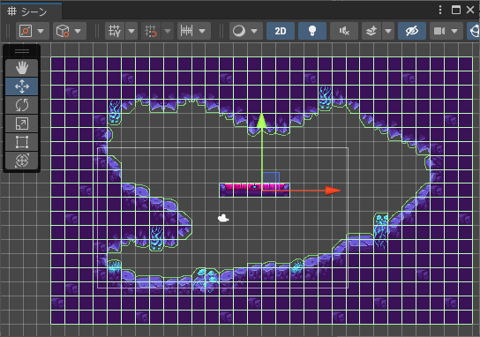The image size is (480, 337).
Task: Expand scene effects dropdown arrow
Action: pos(388,31)
